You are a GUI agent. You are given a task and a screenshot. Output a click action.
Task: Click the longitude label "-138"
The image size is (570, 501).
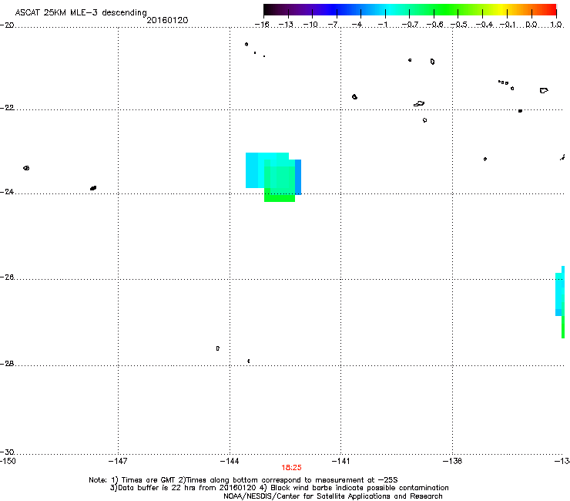tap(453, 462)
